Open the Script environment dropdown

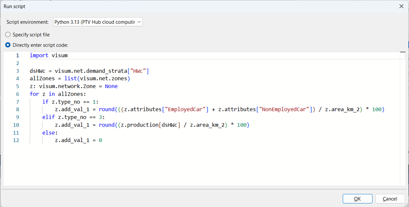click(x=98, y=22)
